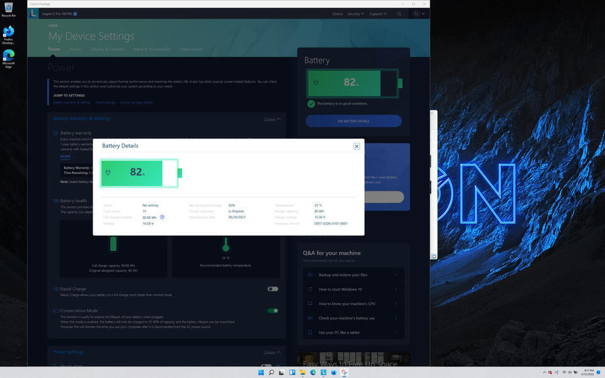Open the notification badge in the taskbar
Screen dimensions: 605x378
point(599,372)
